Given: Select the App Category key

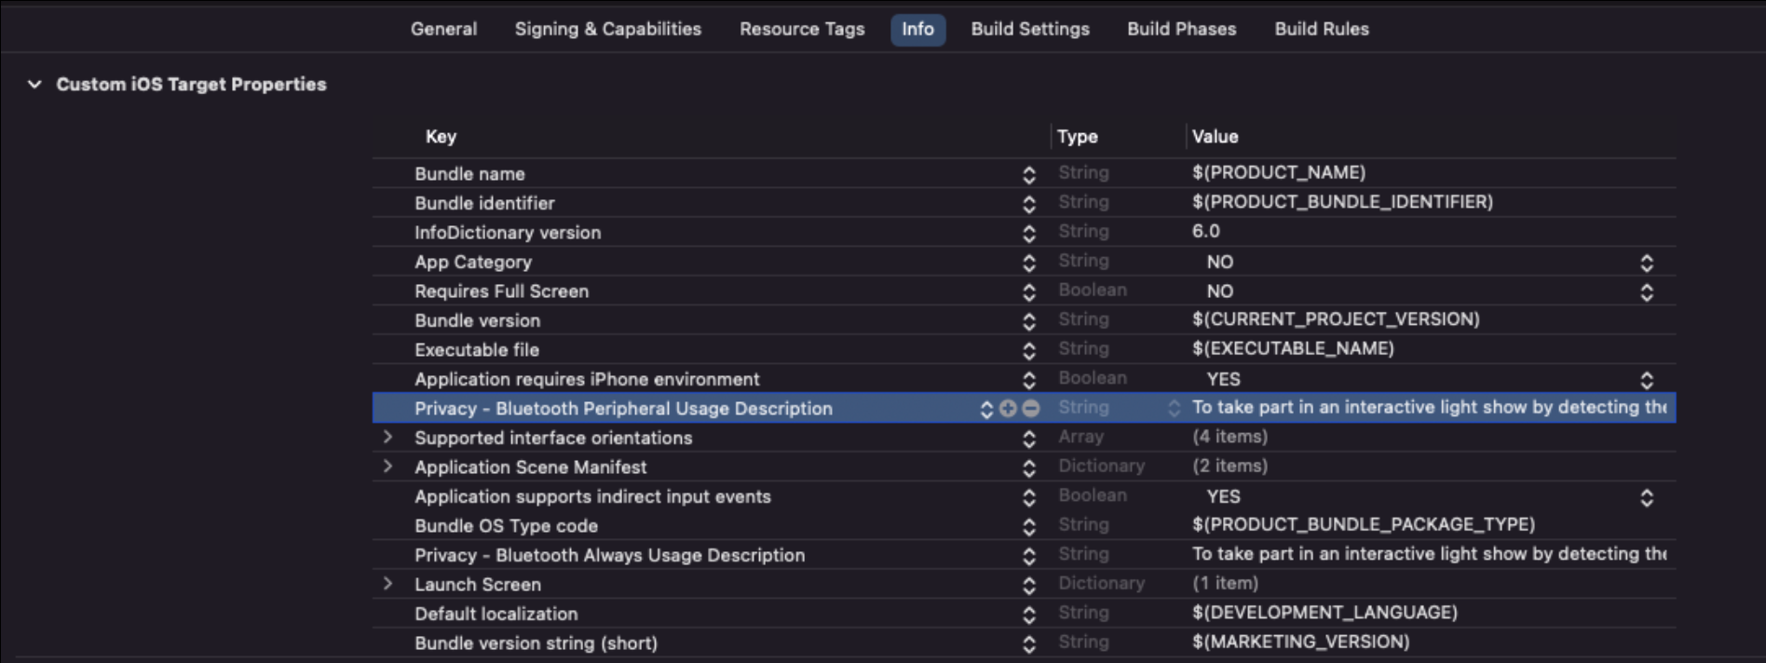Looking at the screenshot, I should point(473,262).
